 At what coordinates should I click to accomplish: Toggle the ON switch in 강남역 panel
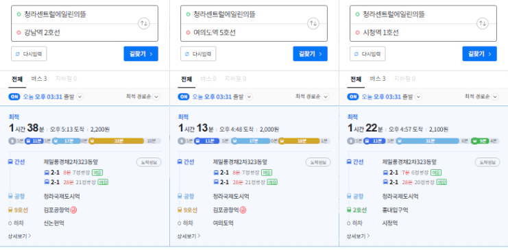coord(14,97)
